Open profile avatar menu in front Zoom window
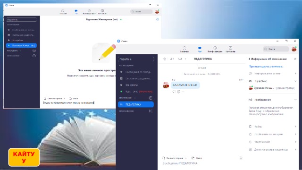The width and height of the screenshot is (302, 170). (294, 49)
